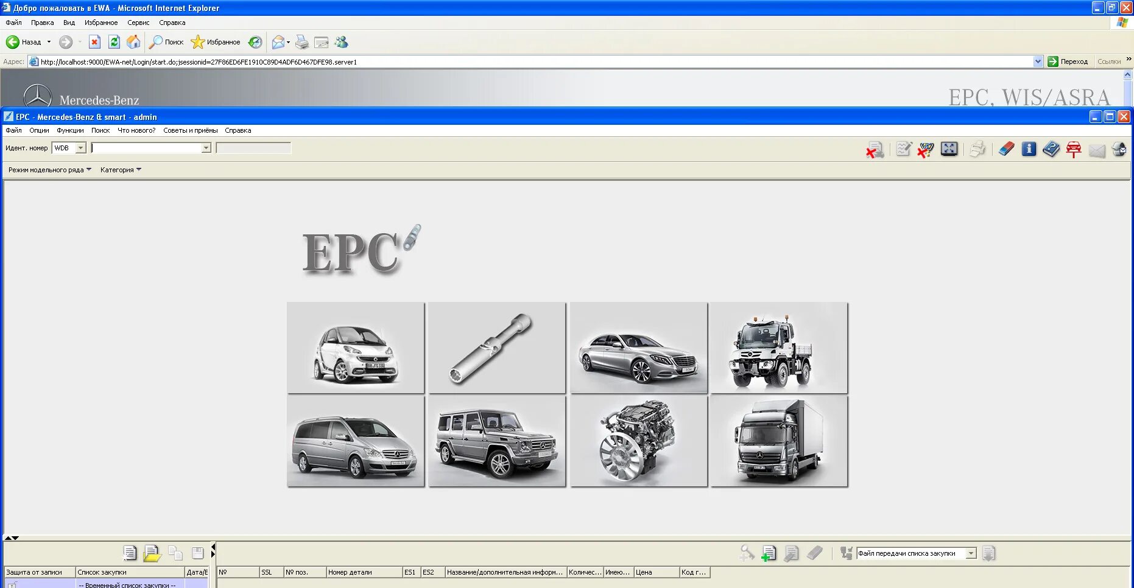Click the identification number input field
The width and height of the screenshot is (1134, 588).
tap(146, 148)
